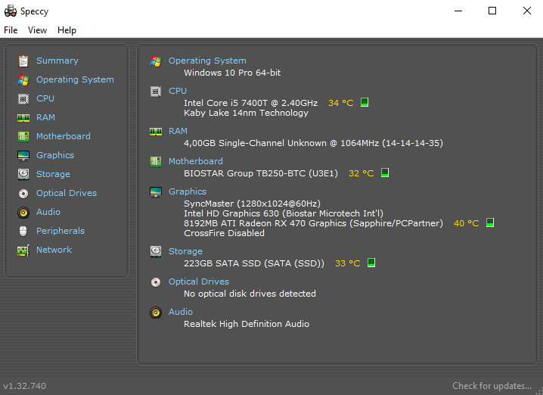Click the Graphics heading link in summary

188,191
